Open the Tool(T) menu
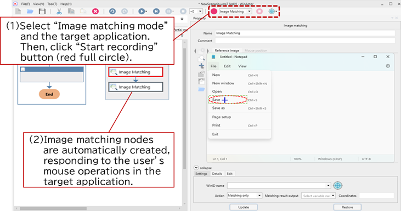This screenshot has width=401, height=211. 52,4
